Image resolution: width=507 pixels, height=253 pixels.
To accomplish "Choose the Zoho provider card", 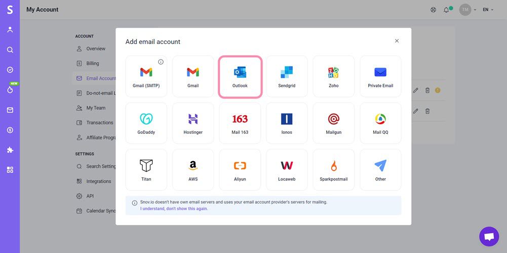I will click(334, 76).
